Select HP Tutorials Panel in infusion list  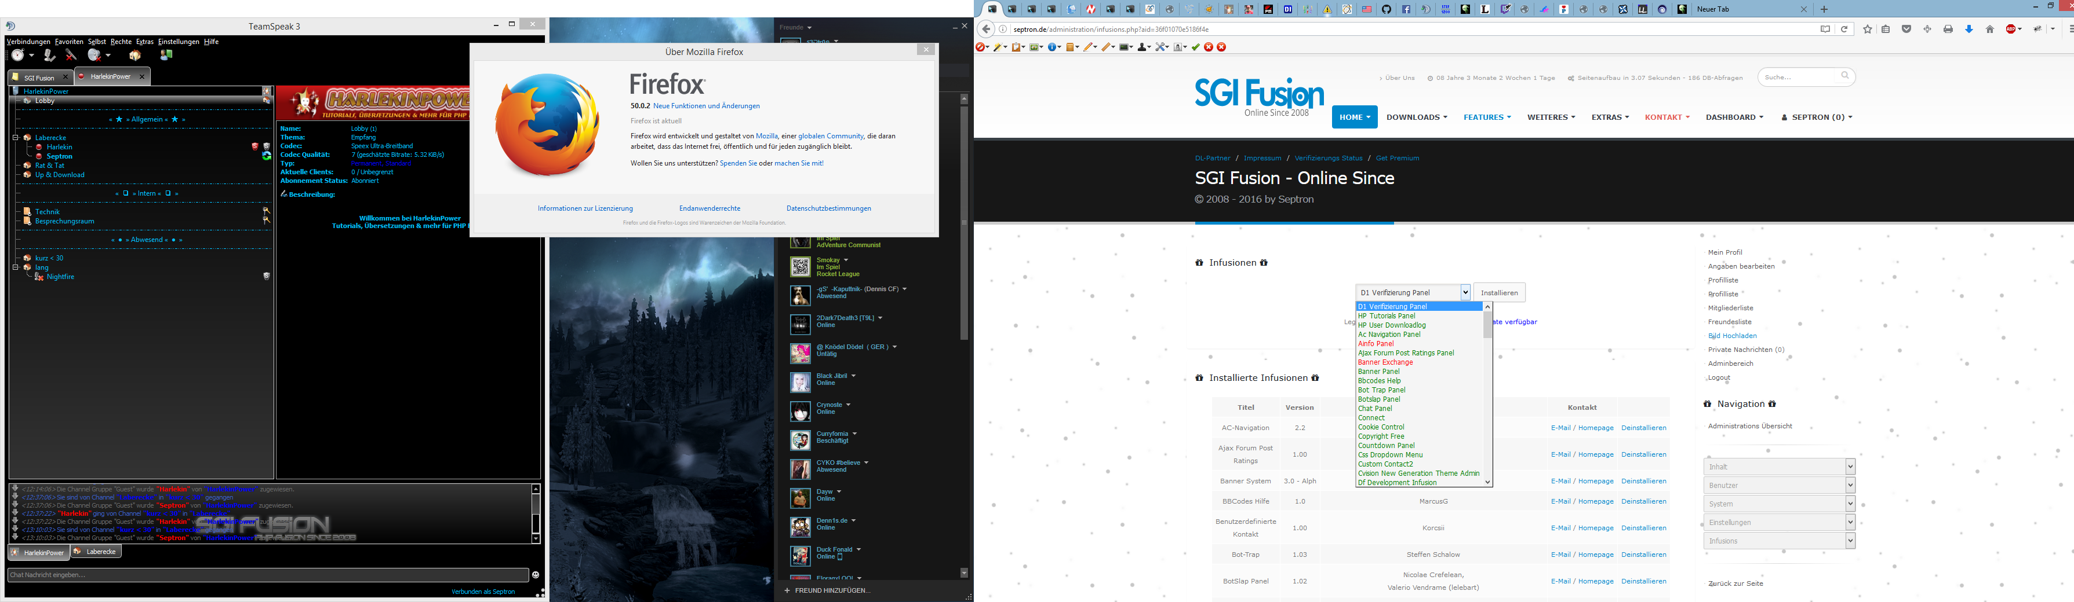pyautogui.click(x=1387, y=316)
